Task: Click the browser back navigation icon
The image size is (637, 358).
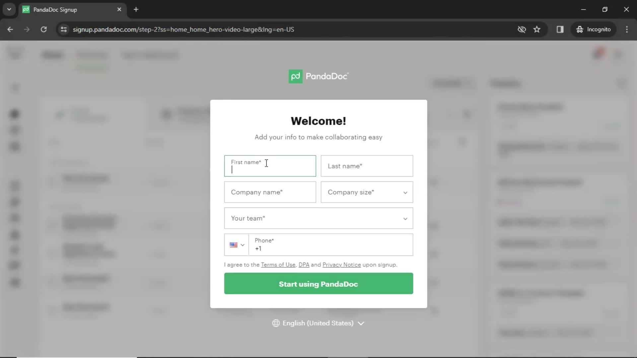Action: coord(10,29)
